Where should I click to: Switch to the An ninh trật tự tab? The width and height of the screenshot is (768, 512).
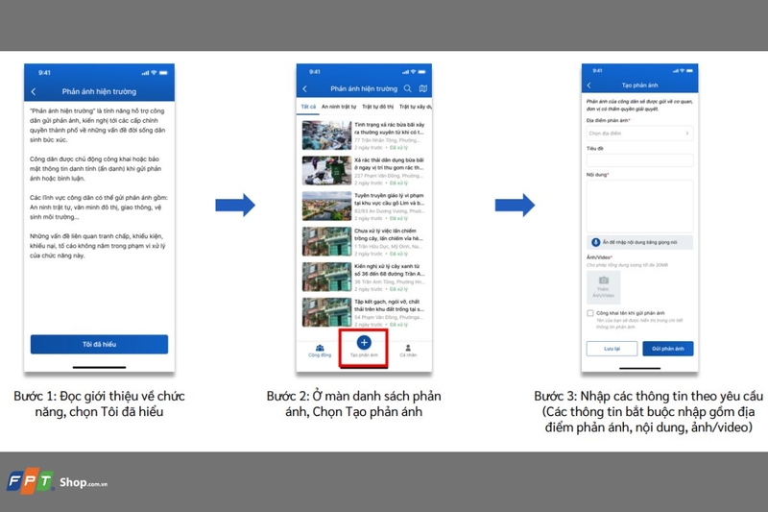tap(339, 107)
